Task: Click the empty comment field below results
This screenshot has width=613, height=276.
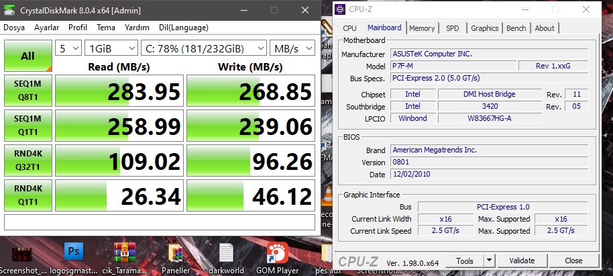Action: pos(159,222)
